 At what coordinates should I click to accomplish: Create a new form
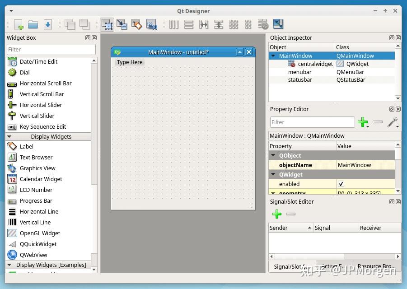18,24
